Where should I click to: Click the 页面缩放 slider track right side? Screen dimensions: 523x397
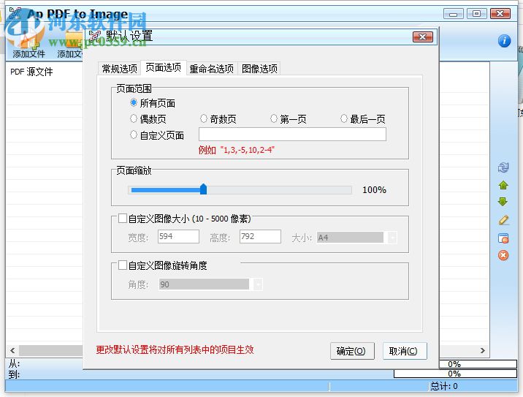coord(279,190)
